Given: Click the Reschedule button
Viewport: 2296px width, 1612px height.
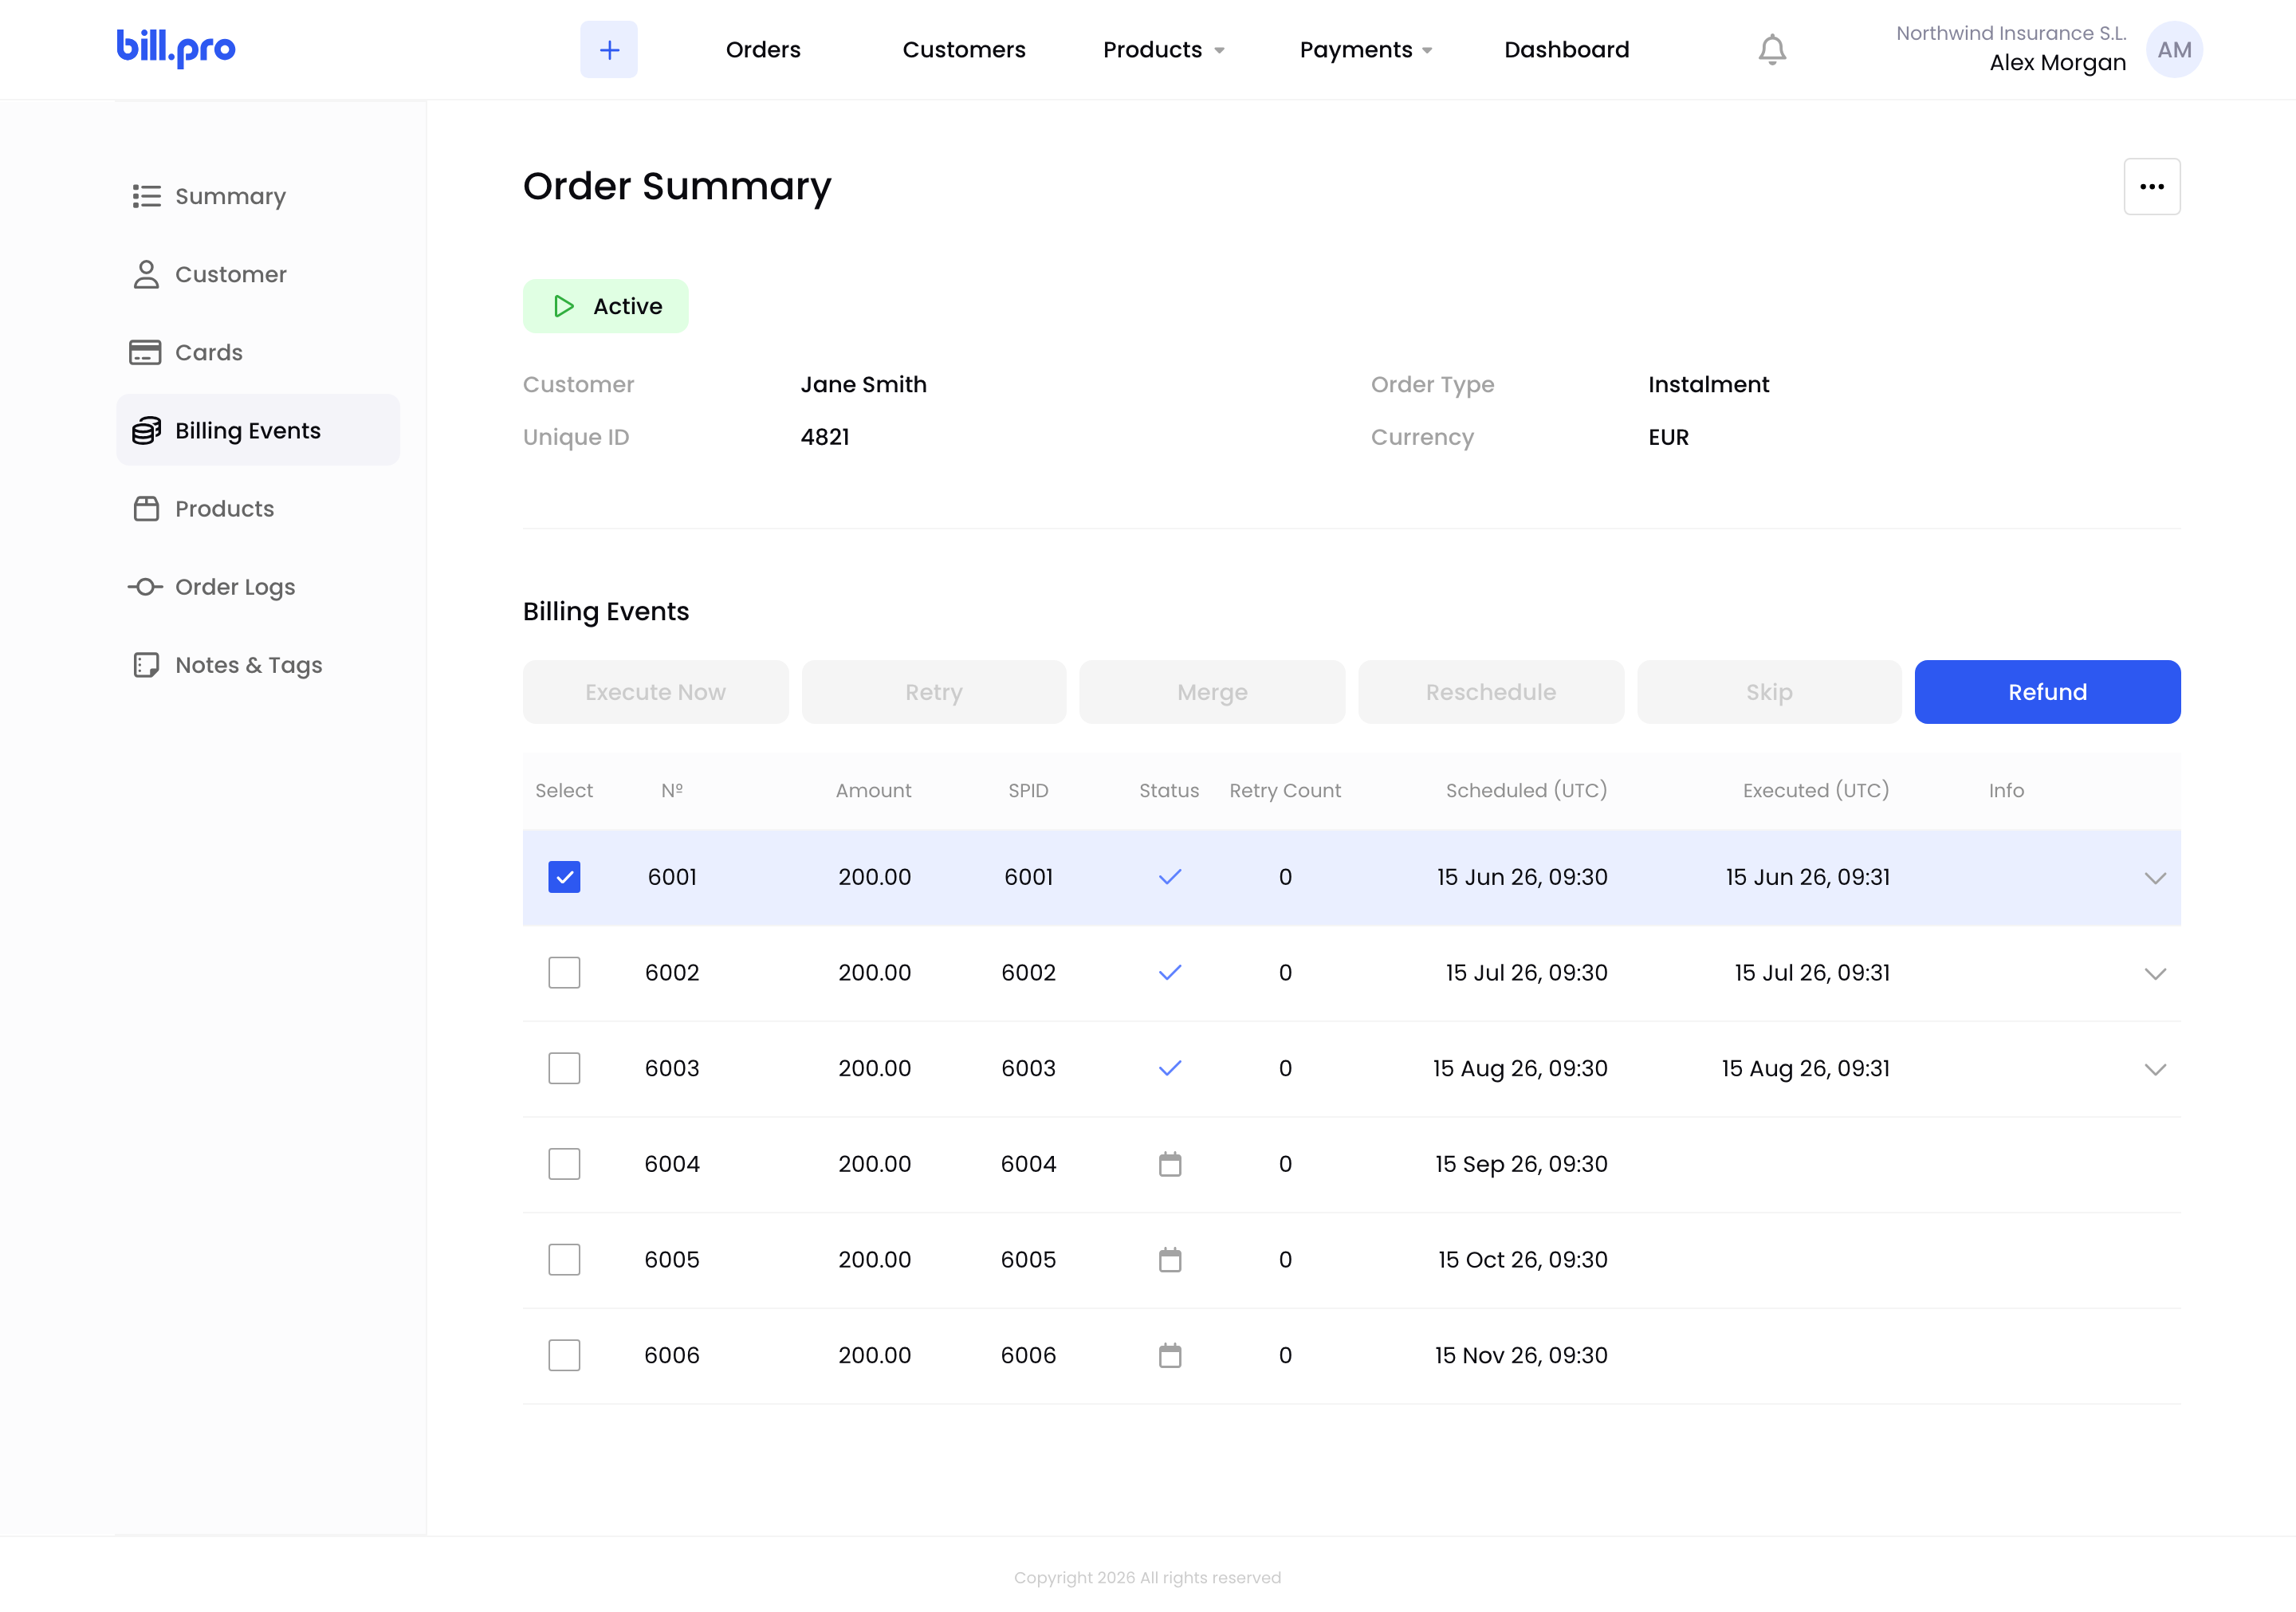Looking at the screenshot, I should [1491, 692].
